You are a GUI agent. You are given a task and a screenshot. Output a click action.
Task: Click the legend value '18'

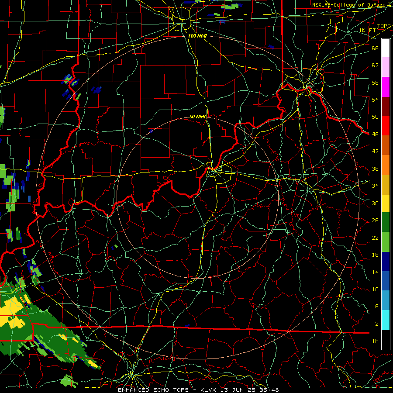[x=375, y=255]
